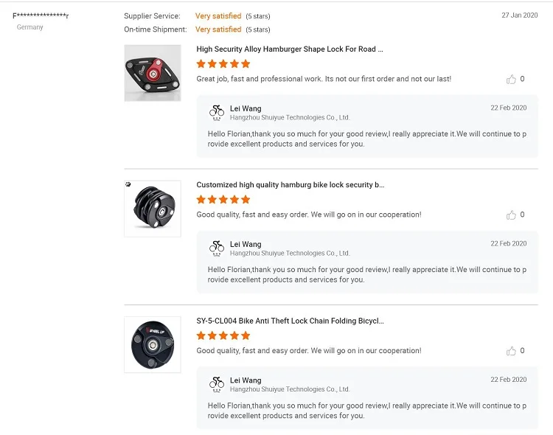
Task: Click Very satisfied next to On-time Shipment
Action: pos(218,29)
